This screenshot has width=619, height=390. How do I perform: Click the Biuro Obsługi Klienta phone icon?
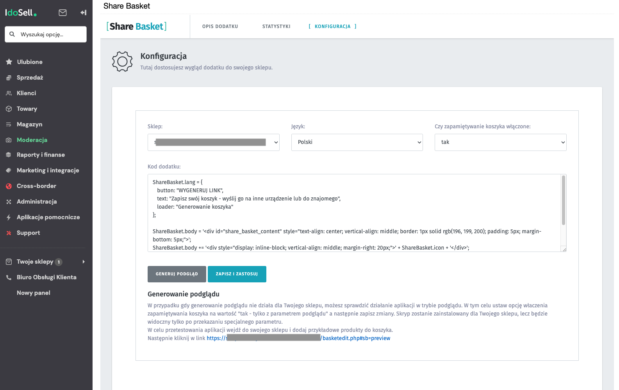[x=9, y=277]
